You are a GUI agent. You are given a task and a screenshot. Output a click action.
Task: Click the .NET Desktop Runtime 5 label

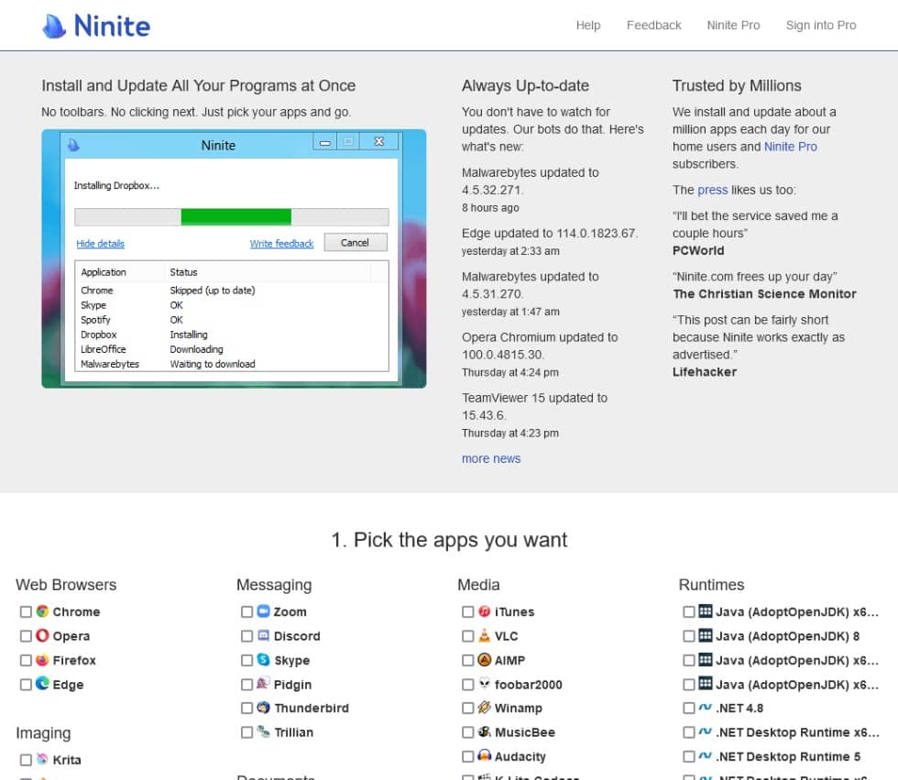pyautogui.click(x=789, y=756)
